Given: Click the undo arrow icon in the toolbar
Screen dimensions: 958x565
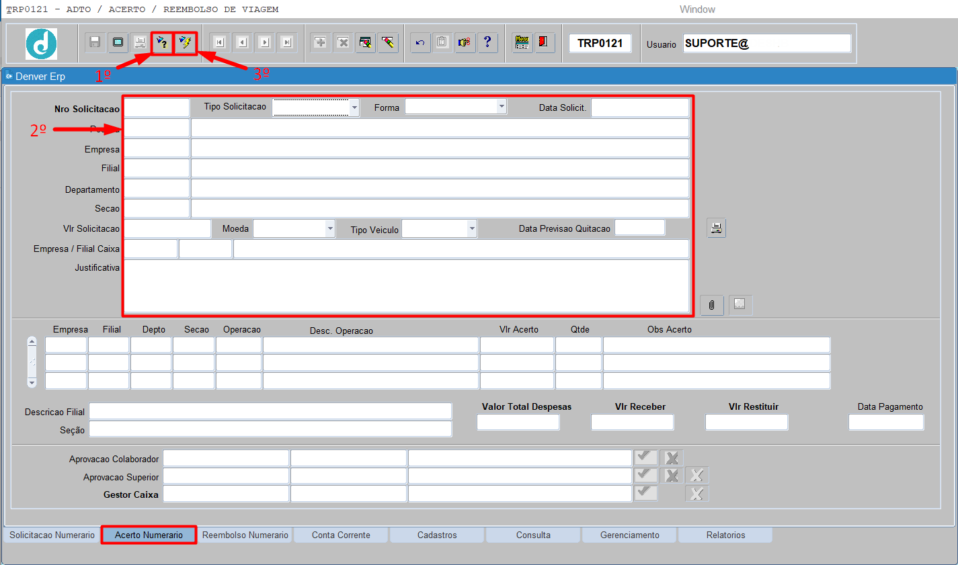Looking at the screenshot, I should click(420, 42).
